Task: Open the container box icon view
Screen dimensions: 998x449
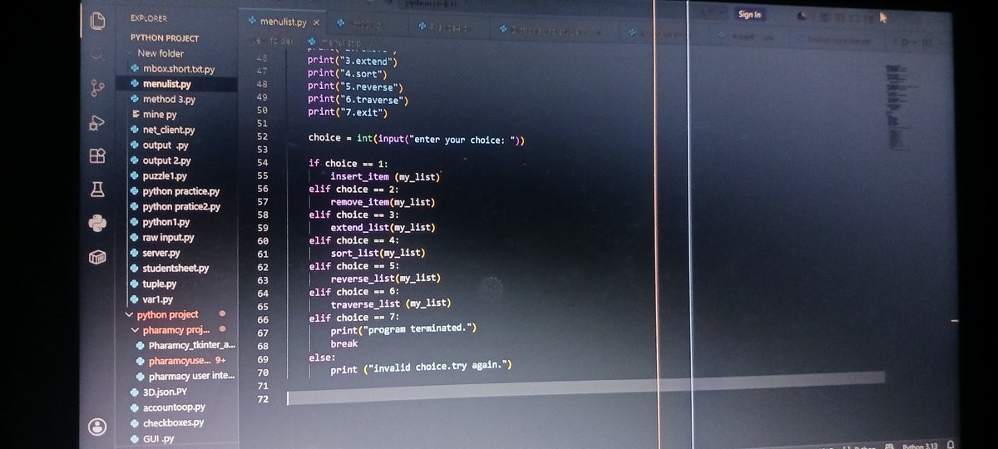Action: (x=97, y=258)
